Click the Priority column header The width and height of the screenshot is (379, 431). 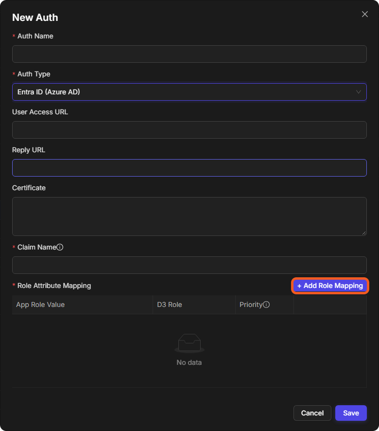[x=264, y=305]
